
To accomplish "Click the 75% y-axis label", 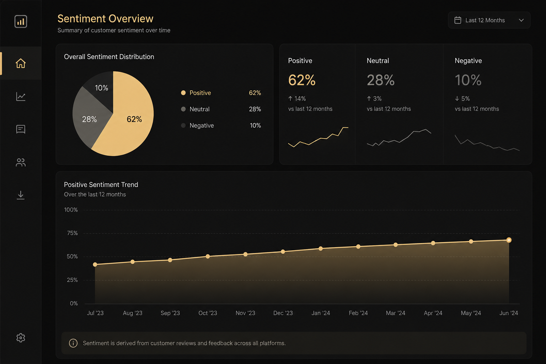I will (x=72, y=233).
